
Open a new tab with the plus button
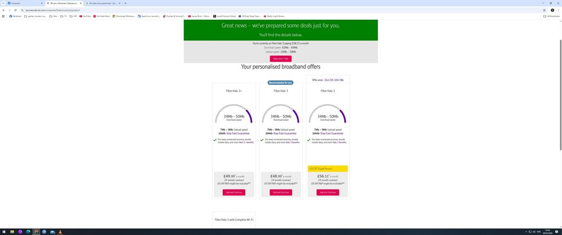[x=125, y=3]
